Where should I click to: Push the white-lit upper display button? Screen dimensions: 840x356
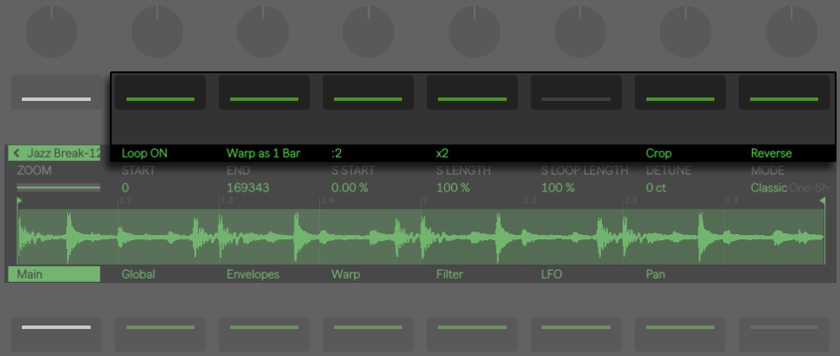pos(56,92)
